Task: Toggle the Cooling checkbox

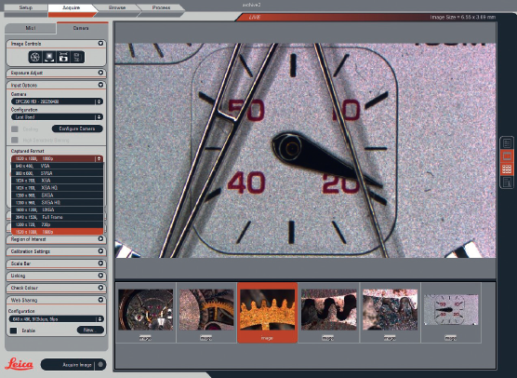Action: coord(15,129)
